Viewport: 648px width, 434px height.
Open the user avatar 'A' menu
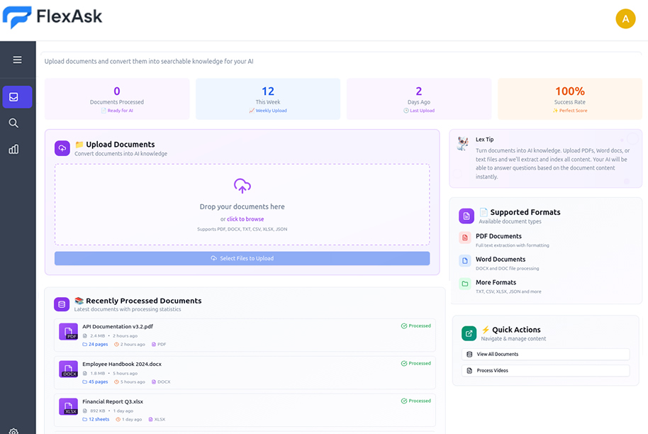(625, 18)
